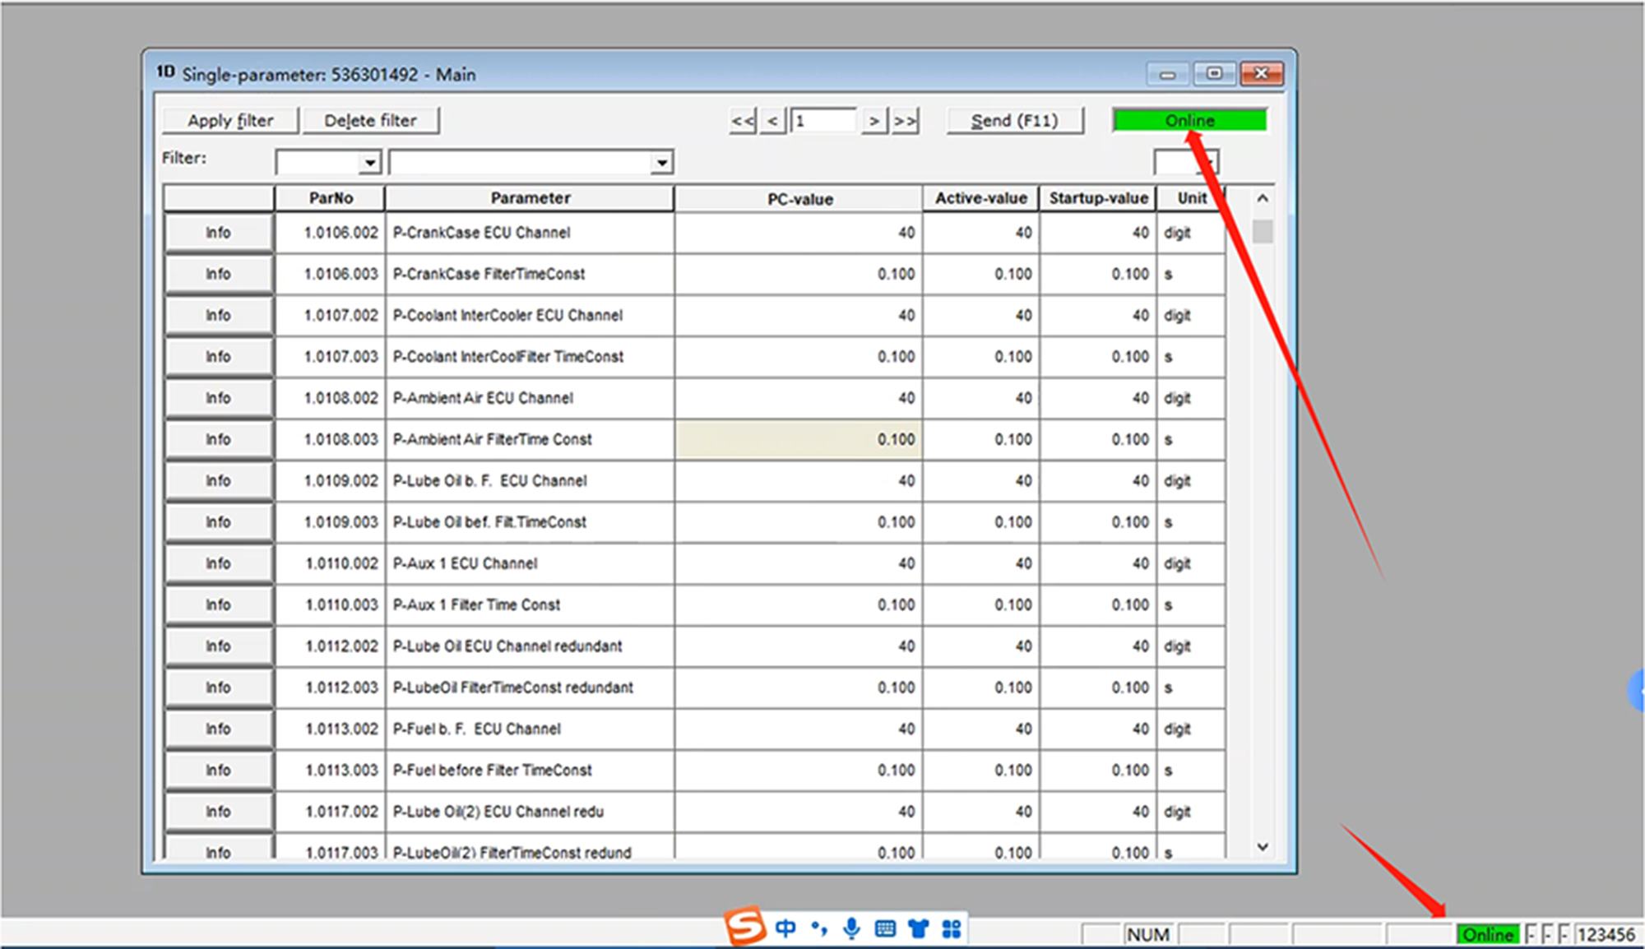The image size is (1645, 949).
Task: Click the NUM lock indicator
Action: click(1148, 934)
